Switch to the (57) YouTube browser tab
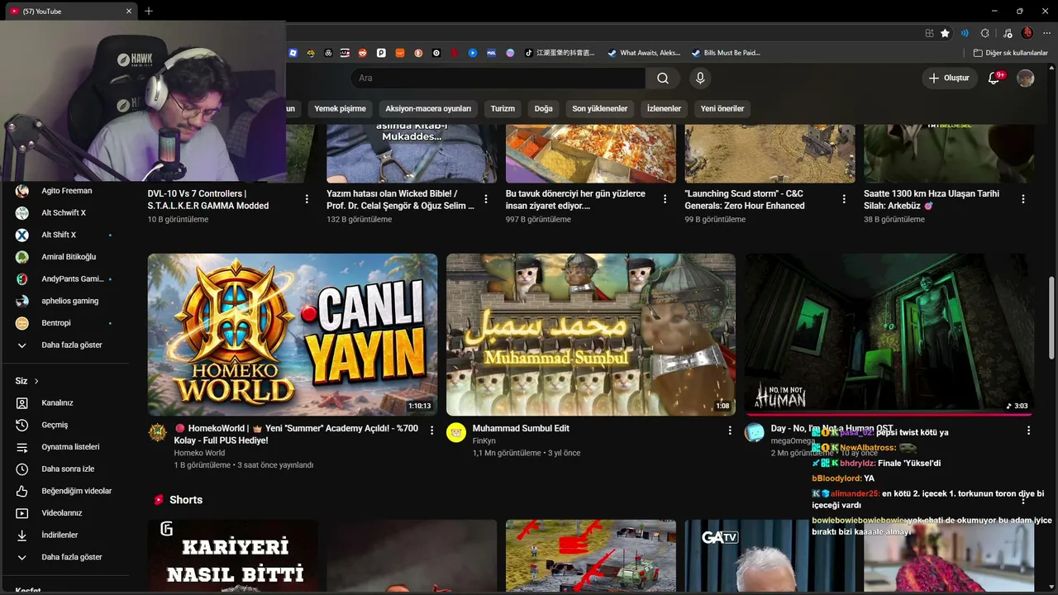This screenshot has width=1058, height=595. pyautogui.click(x=70, y=11)
